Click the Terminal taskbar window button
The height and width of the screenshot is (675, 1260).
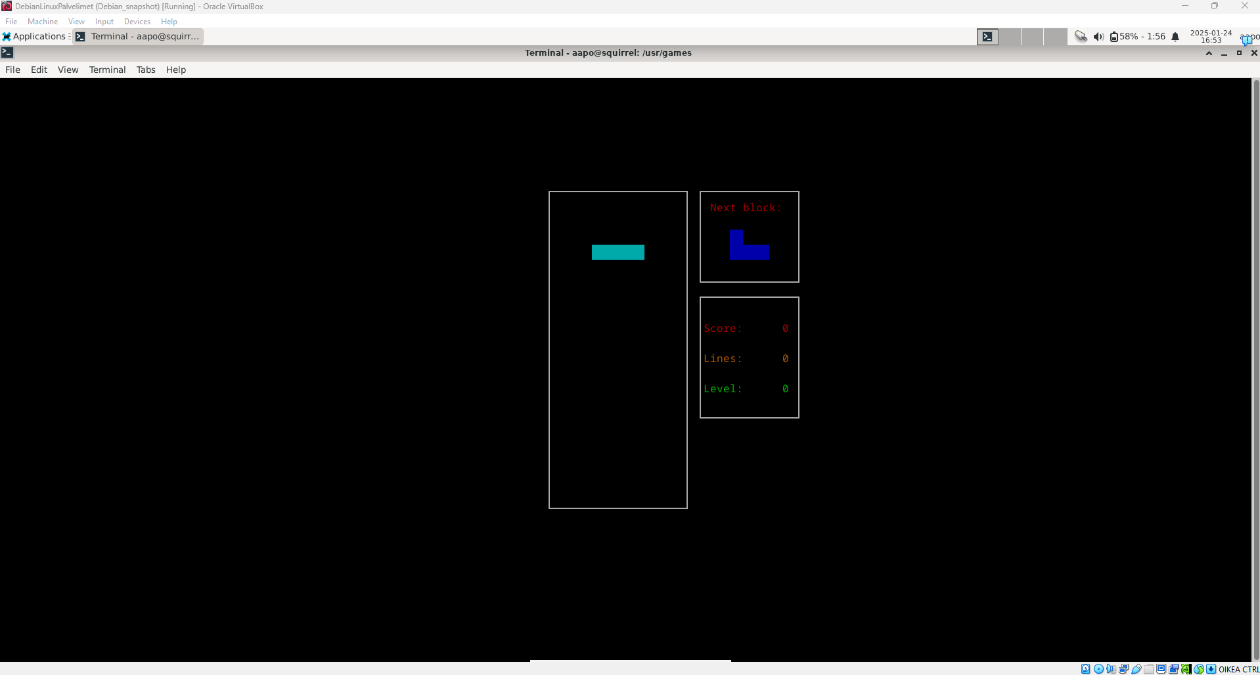pyautogui.click(x=138, y=37)
